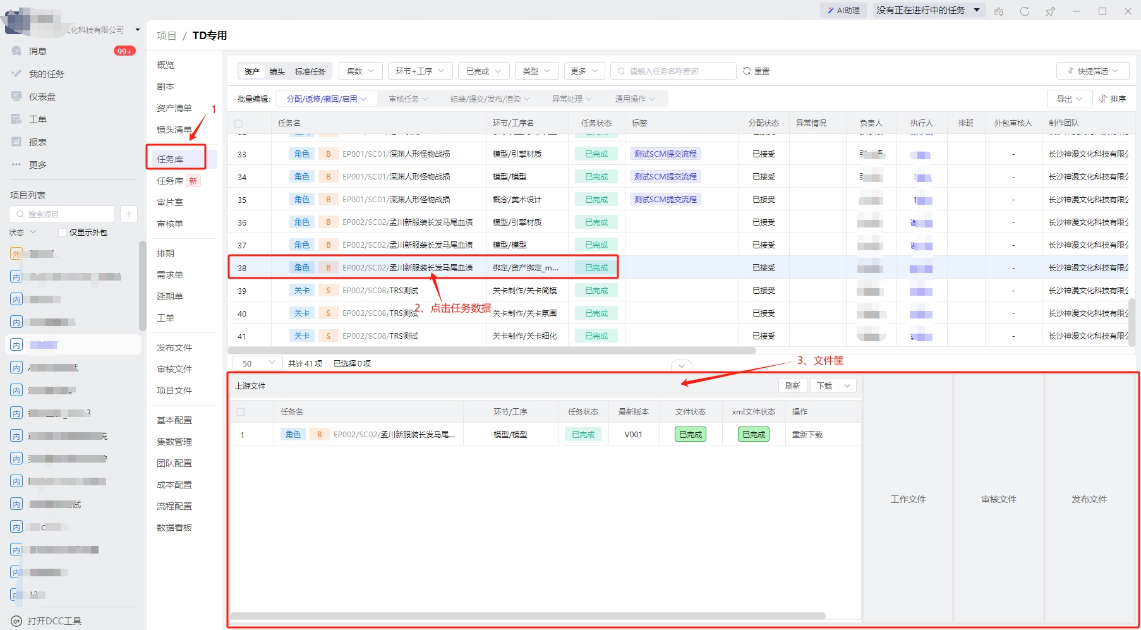Expand the 已完成 status filter dropdown
The width and height of the screenshot is (1141, 630).
tap(483, 71)
